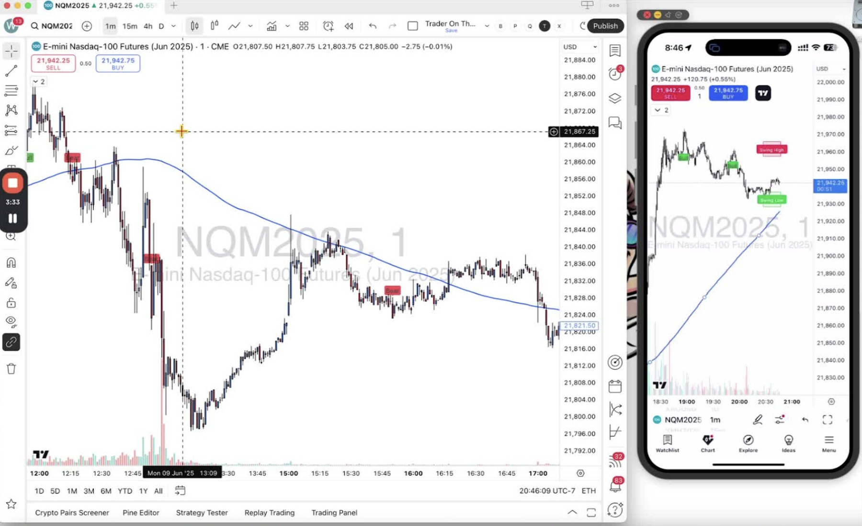Viewport: 862px width, 526px height.
Task: Select the trend line drawing tool
Action: pyautogui.click(x=11, y=71)
